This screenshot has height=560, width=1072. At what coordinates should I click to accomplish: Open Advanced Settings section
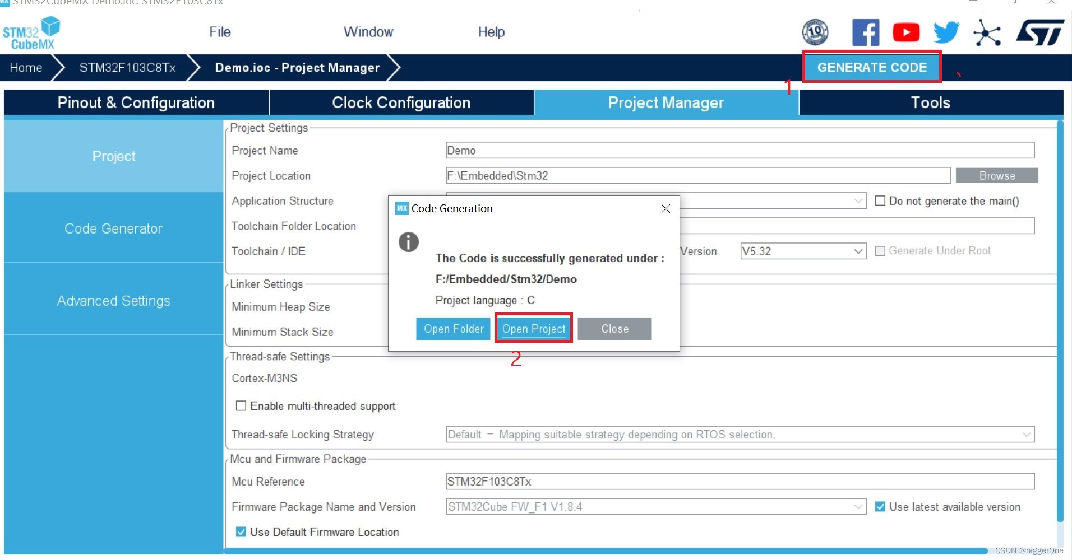pyautogui.click(x=114, y=301)
